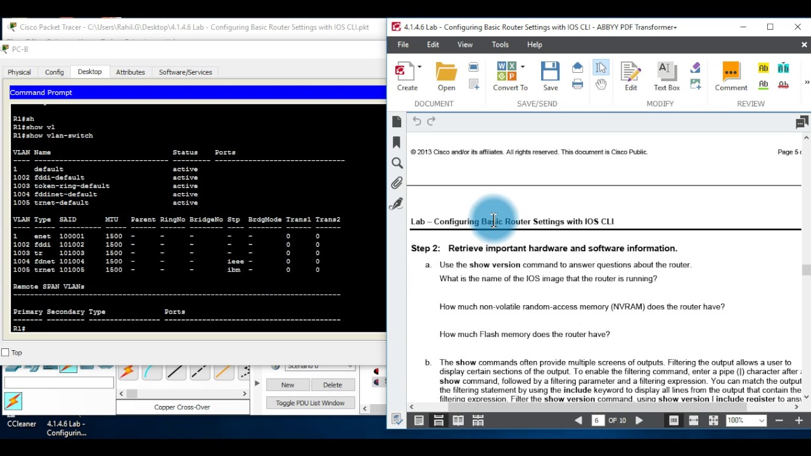The height and width of the screenshot is (456, 811).
Task: Open the Edit menu in PDF Transformer
Action: [433, 44]
